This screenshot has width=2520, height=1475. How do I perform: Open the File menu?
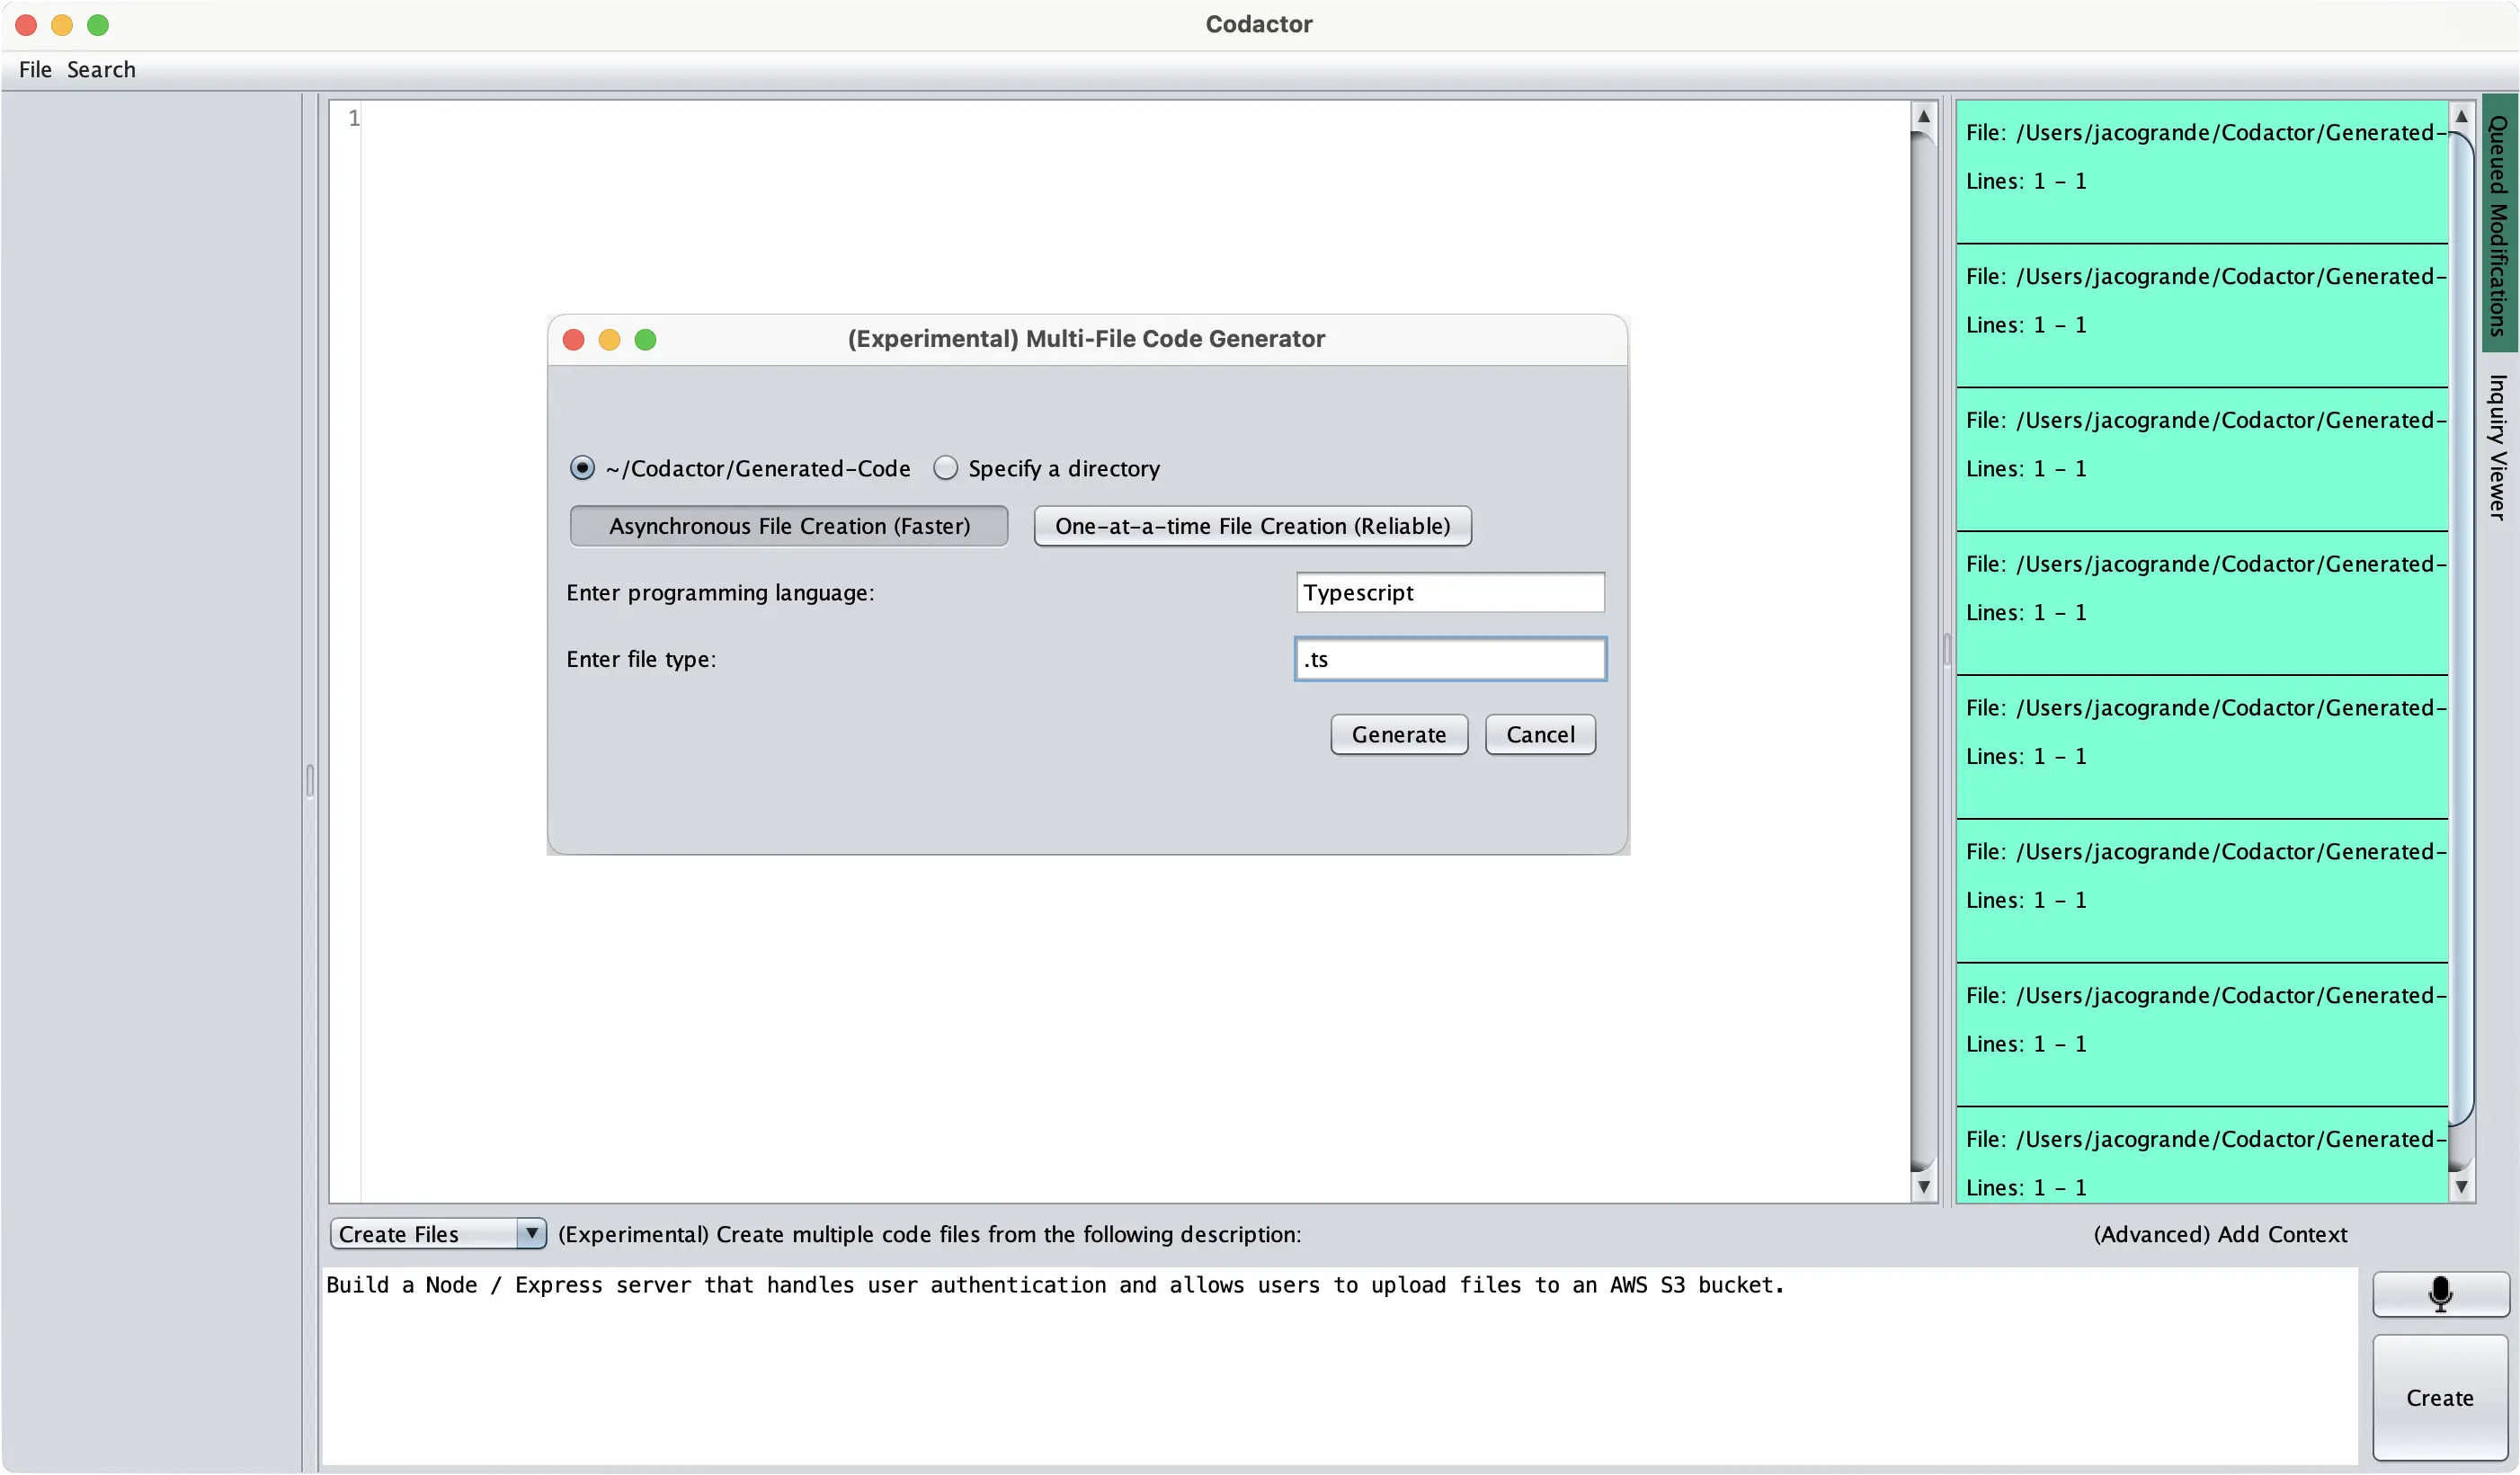point(35,69)
